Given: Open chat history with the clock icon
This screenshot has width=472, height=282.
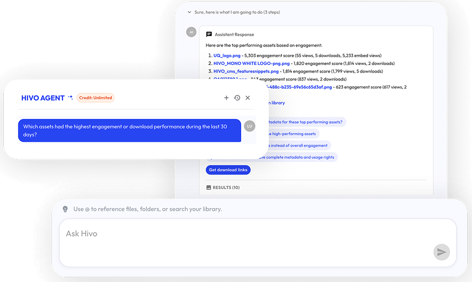Looking at the screenshot, I should point(237,98).
